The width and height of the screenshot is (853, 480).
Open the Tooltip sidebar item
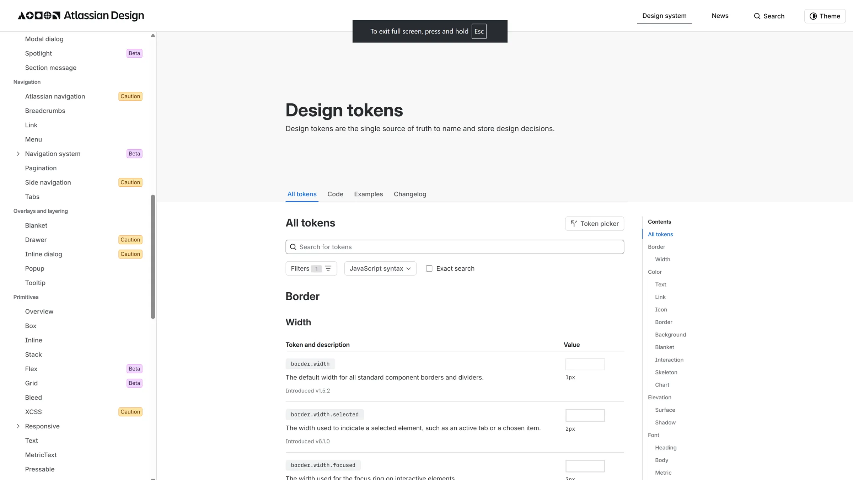35,283
